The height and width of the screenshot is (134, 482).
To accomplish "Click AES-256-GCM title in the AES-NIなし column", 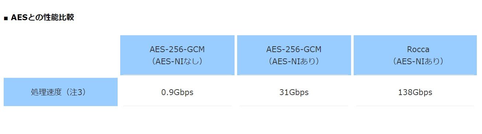I will tap(177, 49).
